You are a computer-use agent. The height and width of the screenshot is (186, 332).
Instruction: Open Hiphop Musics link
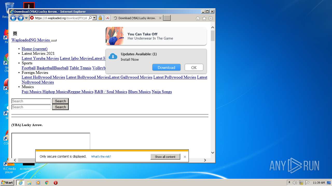(55, 92)
